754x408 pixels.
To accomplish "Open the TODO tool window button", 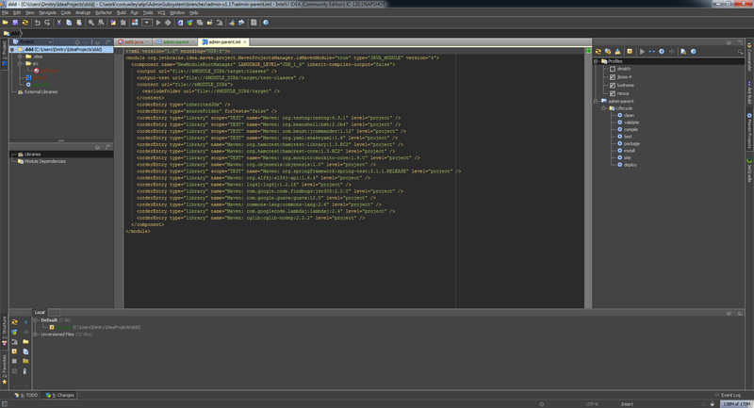I will click(x=26, y=395).
